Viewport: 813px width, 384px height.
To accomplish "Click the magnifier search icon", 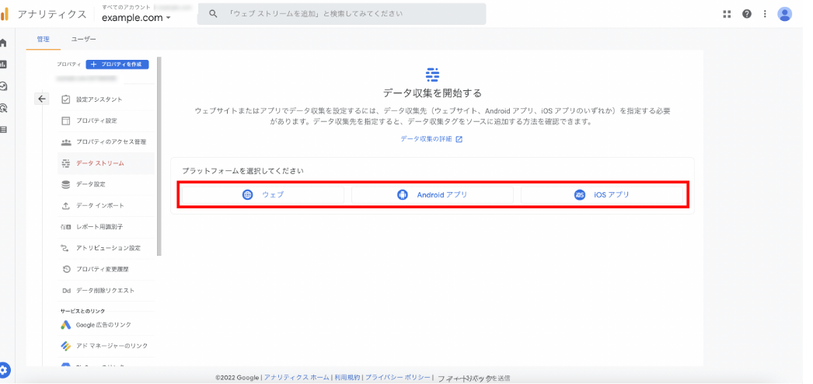I will (x=213, y=14).
